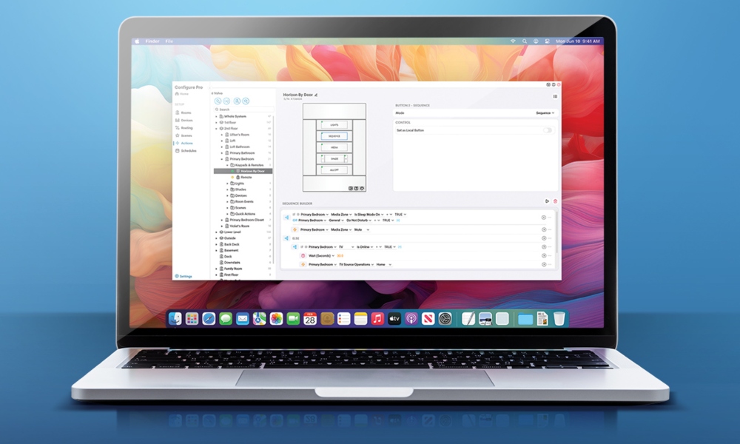This screenshot has width=740, height=444.
Task: Select Actions in the sidebar
Action: pos(184,143)
